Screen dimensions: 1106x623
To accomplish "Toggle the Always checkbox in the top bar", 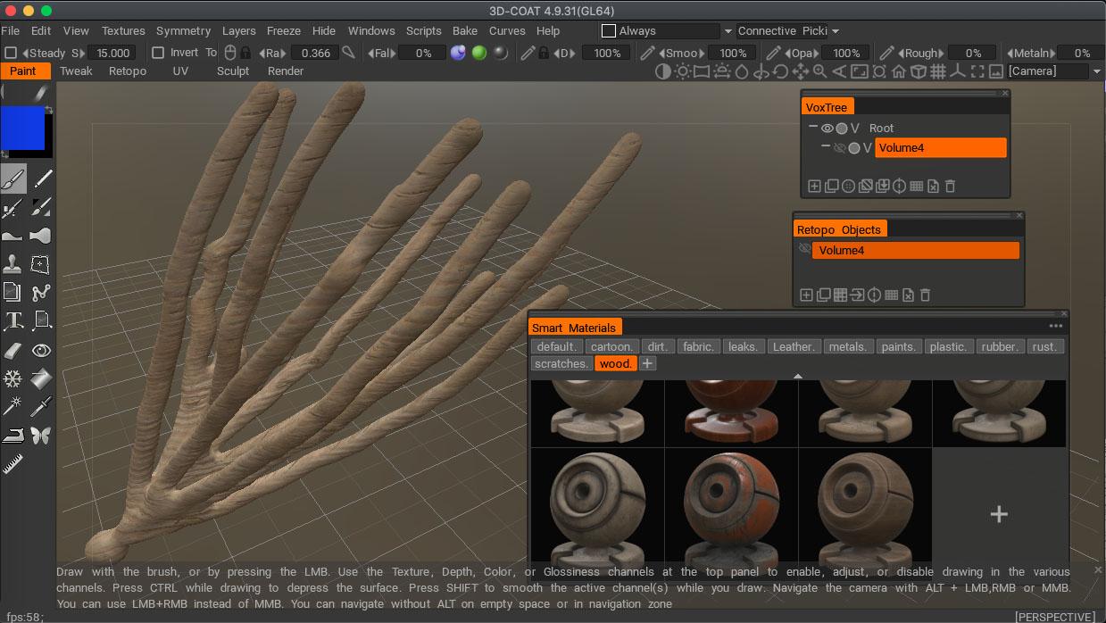I will coord(608,29).
